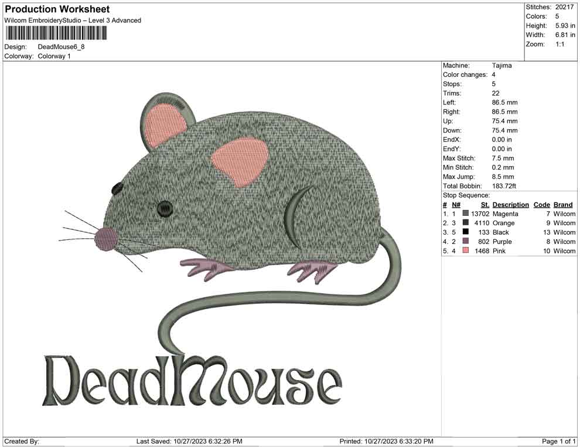Click the Tajima machine name
Screen dimensions: 580x447
coord(501,65)
